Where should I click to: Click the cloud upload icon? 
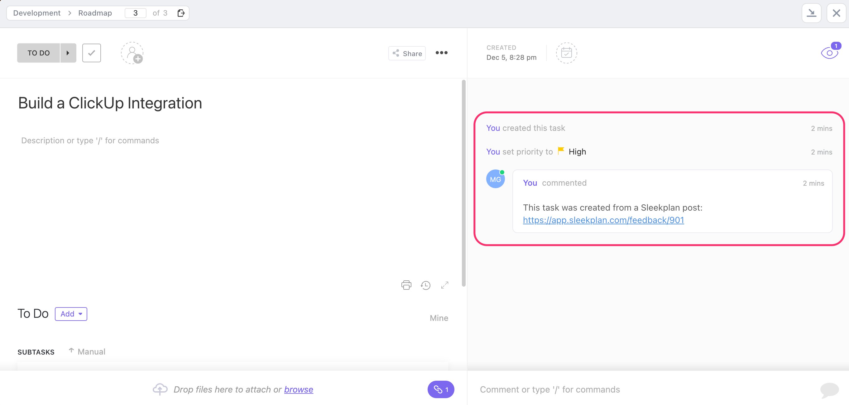coord(160,389)
